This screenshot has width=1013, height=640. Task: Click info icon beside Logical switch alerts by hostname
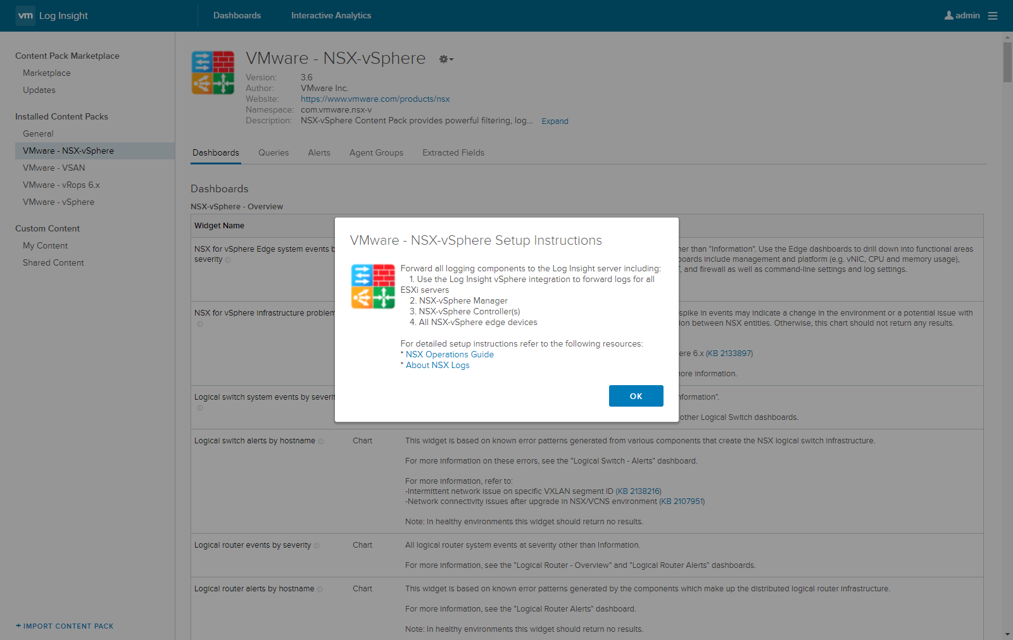(321, 441)
